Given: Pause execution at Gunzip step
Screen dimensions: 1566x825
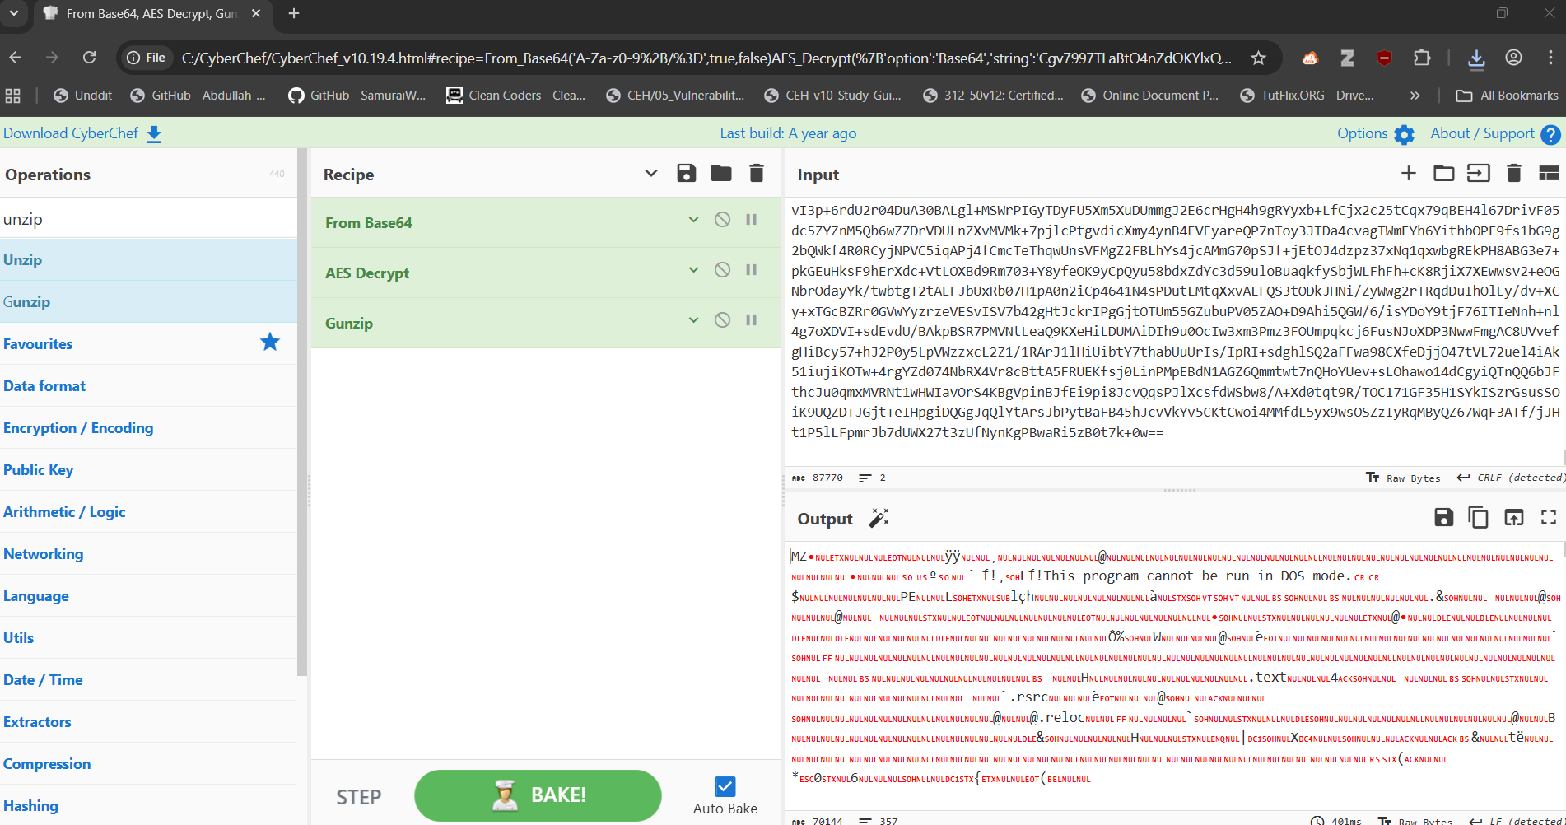Looking at the screenshot, I should coord(752,320).
